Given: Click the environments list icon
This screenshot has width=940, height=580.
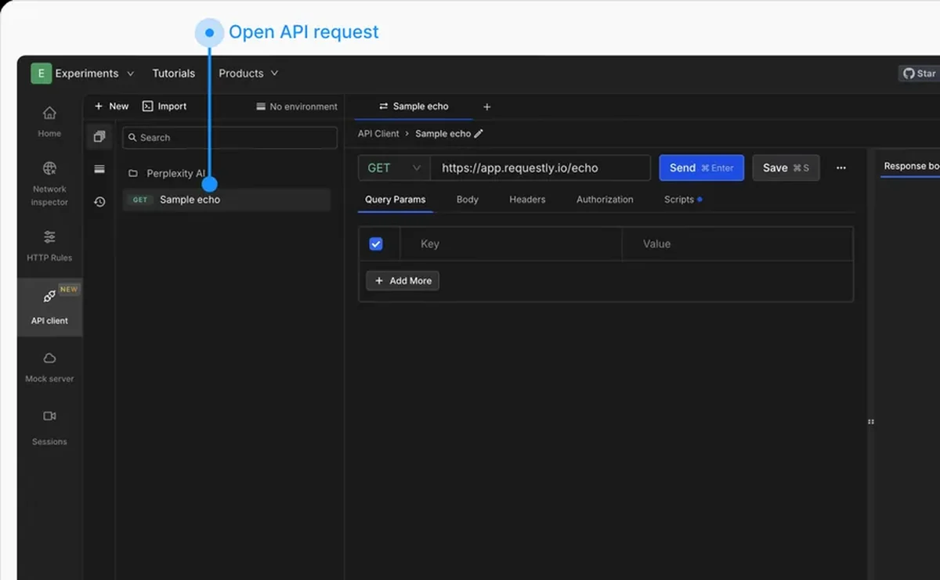Looking at the screenshot, I should tap(99, 169).
